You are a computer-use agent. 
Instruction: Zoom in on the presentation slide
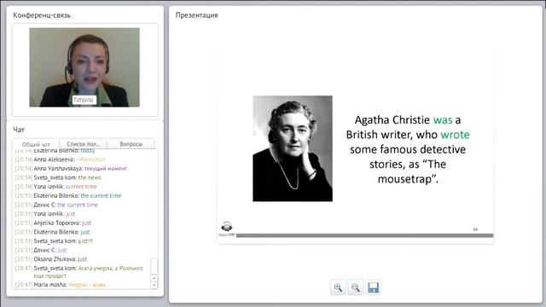tap(338, 287)
